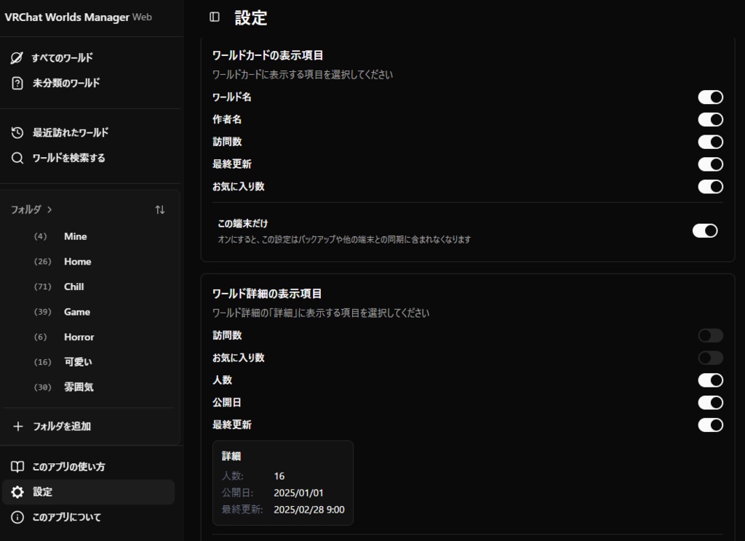
Task: Toggle world card 訪問数 switch
Action: 710,142
